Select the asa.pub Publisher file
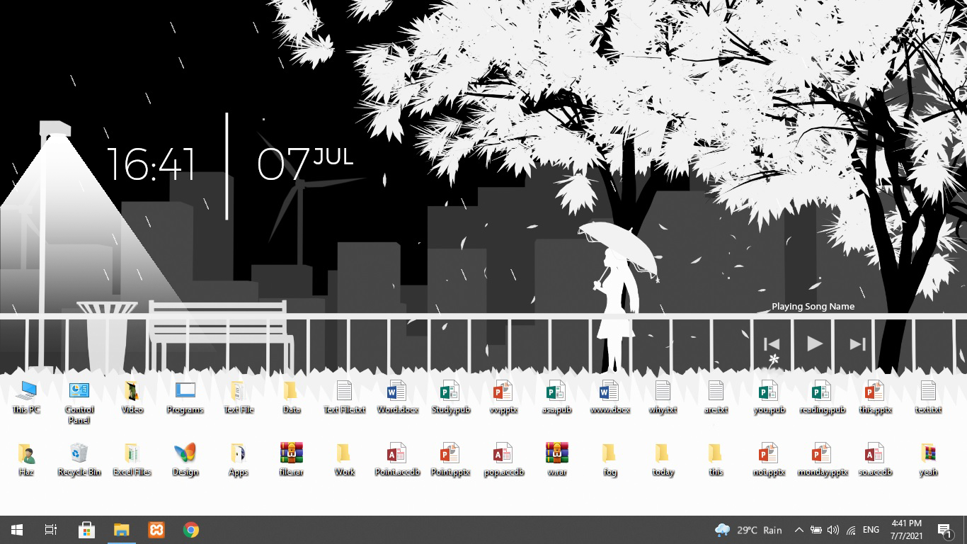 tap(556, 397)
